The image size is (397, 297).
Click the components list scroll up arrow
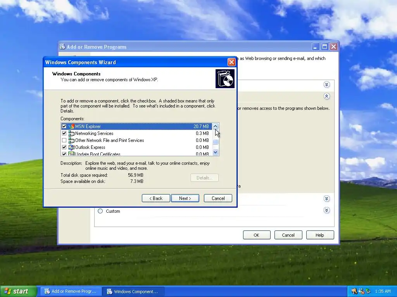point(216,126)
